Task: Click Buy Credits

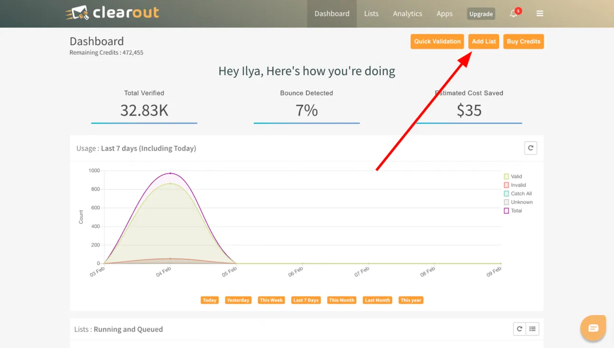Action: 523,41
